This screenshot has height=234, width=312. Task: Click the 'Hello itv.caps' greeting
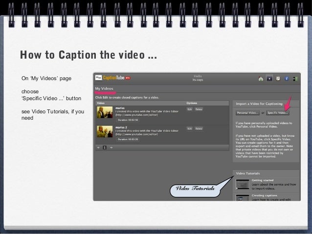click(198, 78)
